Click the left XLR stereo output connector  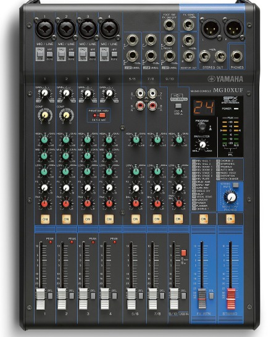coord(210,28)
